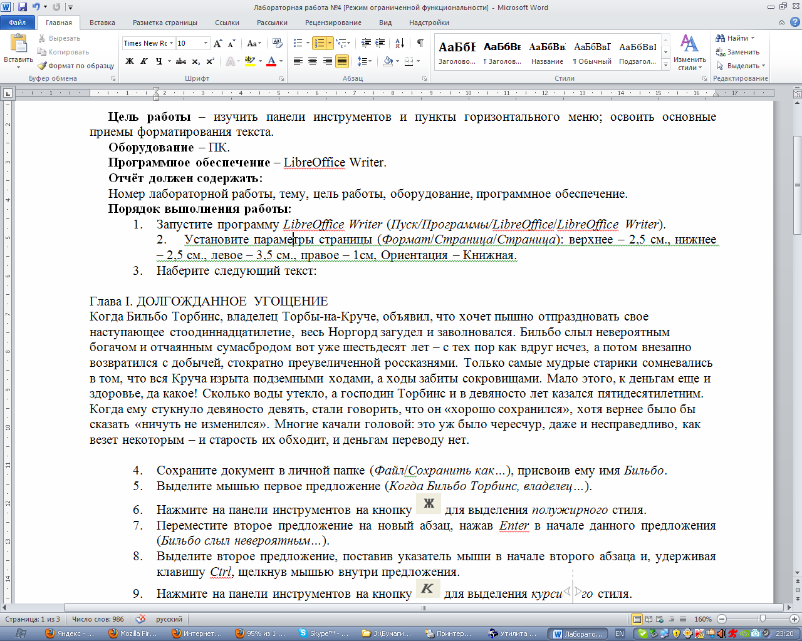Open the font name dropdown

pyautogui.click(x=171, y=43)
